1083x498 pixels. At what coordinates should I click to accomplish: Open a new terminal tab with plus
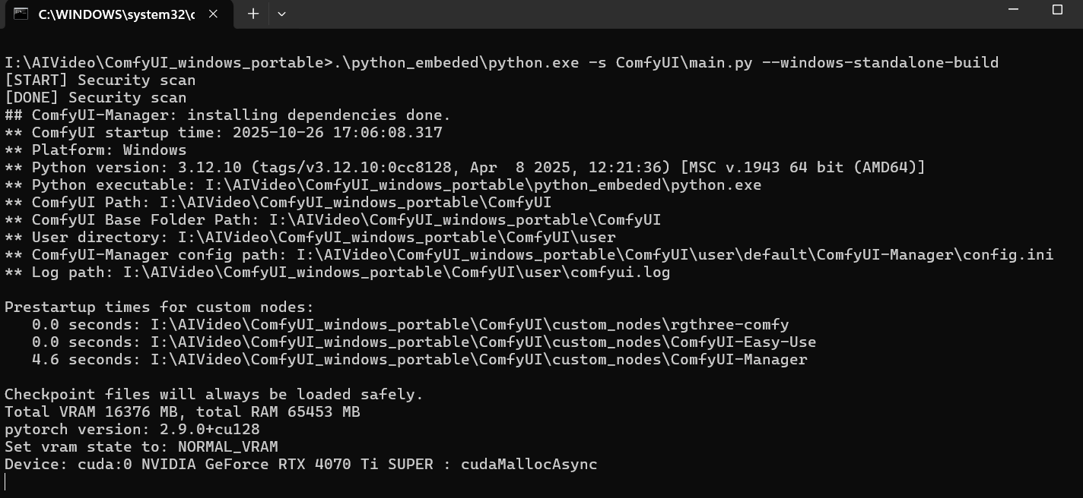pos(253,14)
